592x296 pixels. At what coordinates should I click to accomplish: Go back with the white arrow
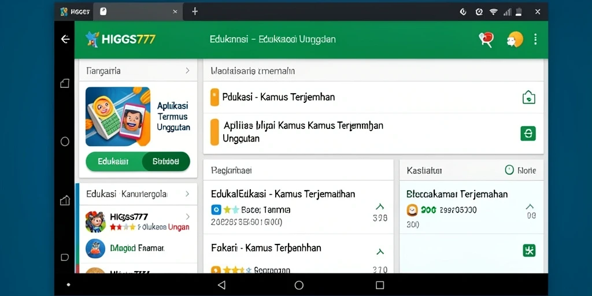(65, 39)
